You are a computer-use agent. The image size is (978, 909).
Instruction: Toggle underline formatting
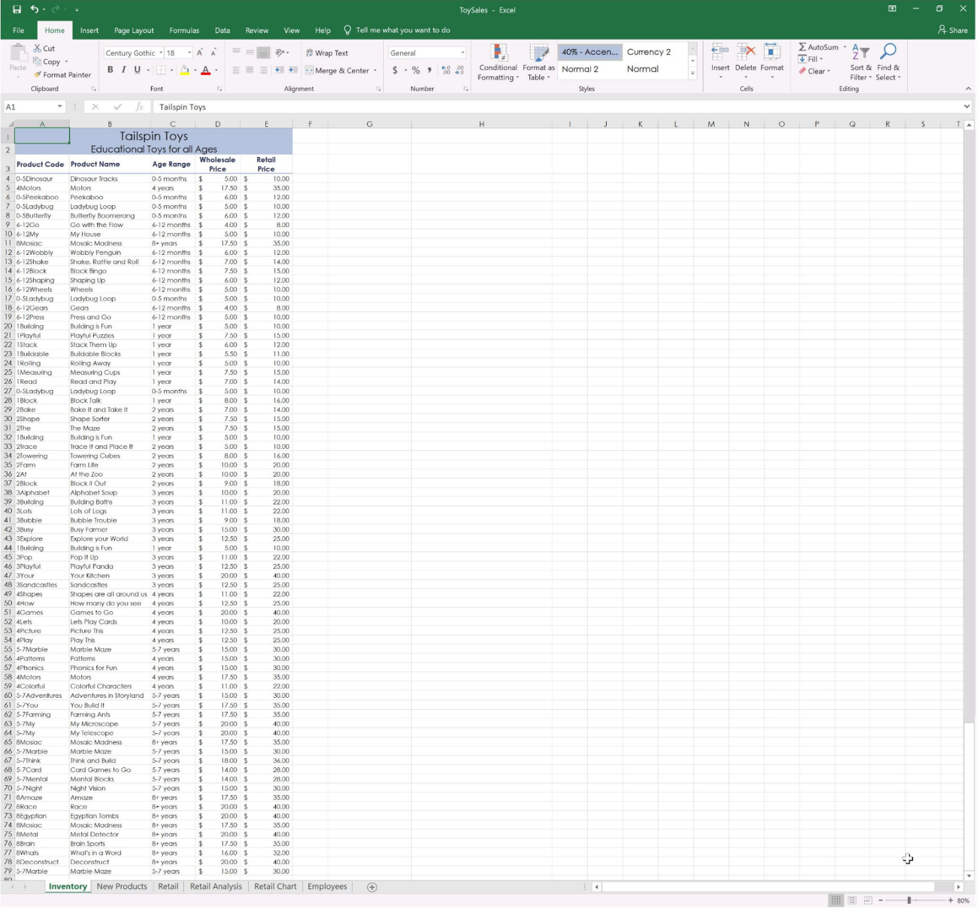point(138,70)
